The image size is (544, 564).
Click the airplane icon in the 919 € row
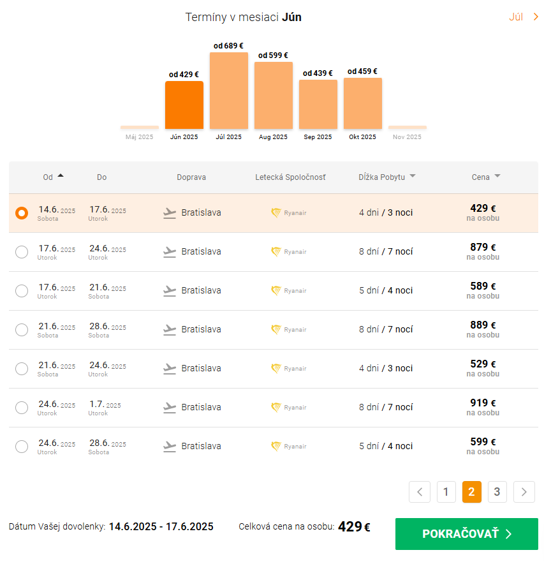(169, 408)
